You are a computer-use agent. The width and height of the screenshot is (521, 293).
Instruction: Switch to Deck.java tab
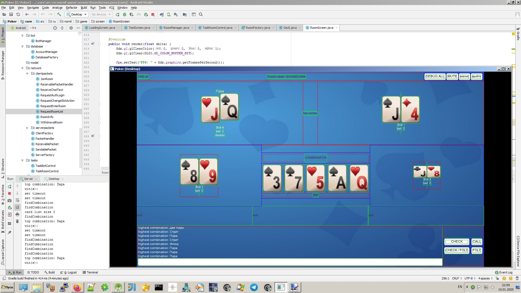(290, 28)
